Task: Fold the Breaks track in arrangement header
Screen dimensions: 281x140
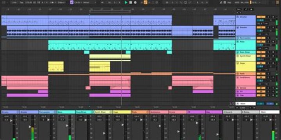Action: (x=238, y=28)
